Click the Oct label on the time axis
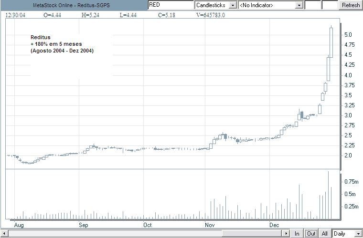This screenshot has height=238, width=363. pyautogui.click(x=148, y=225)
